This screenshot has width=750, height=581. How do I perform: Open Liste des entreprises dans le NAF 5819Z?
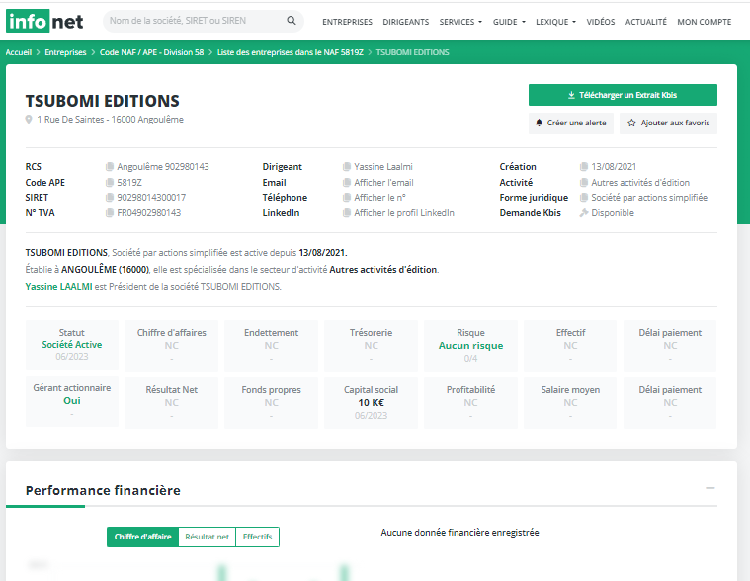pos(291,52)
